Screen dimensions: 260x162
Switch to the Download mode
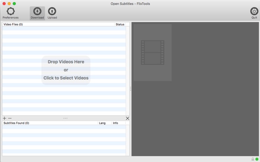pyautogui.click(x=37, y=11)
